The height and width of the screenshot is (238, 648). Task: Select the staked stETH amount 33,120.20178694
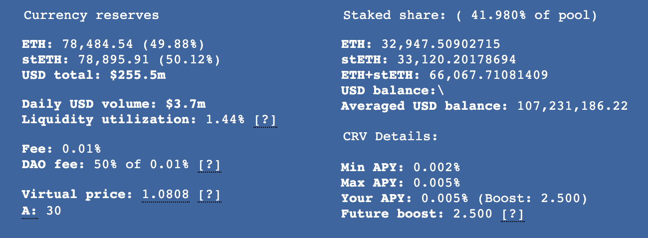[x=456, y=60]
